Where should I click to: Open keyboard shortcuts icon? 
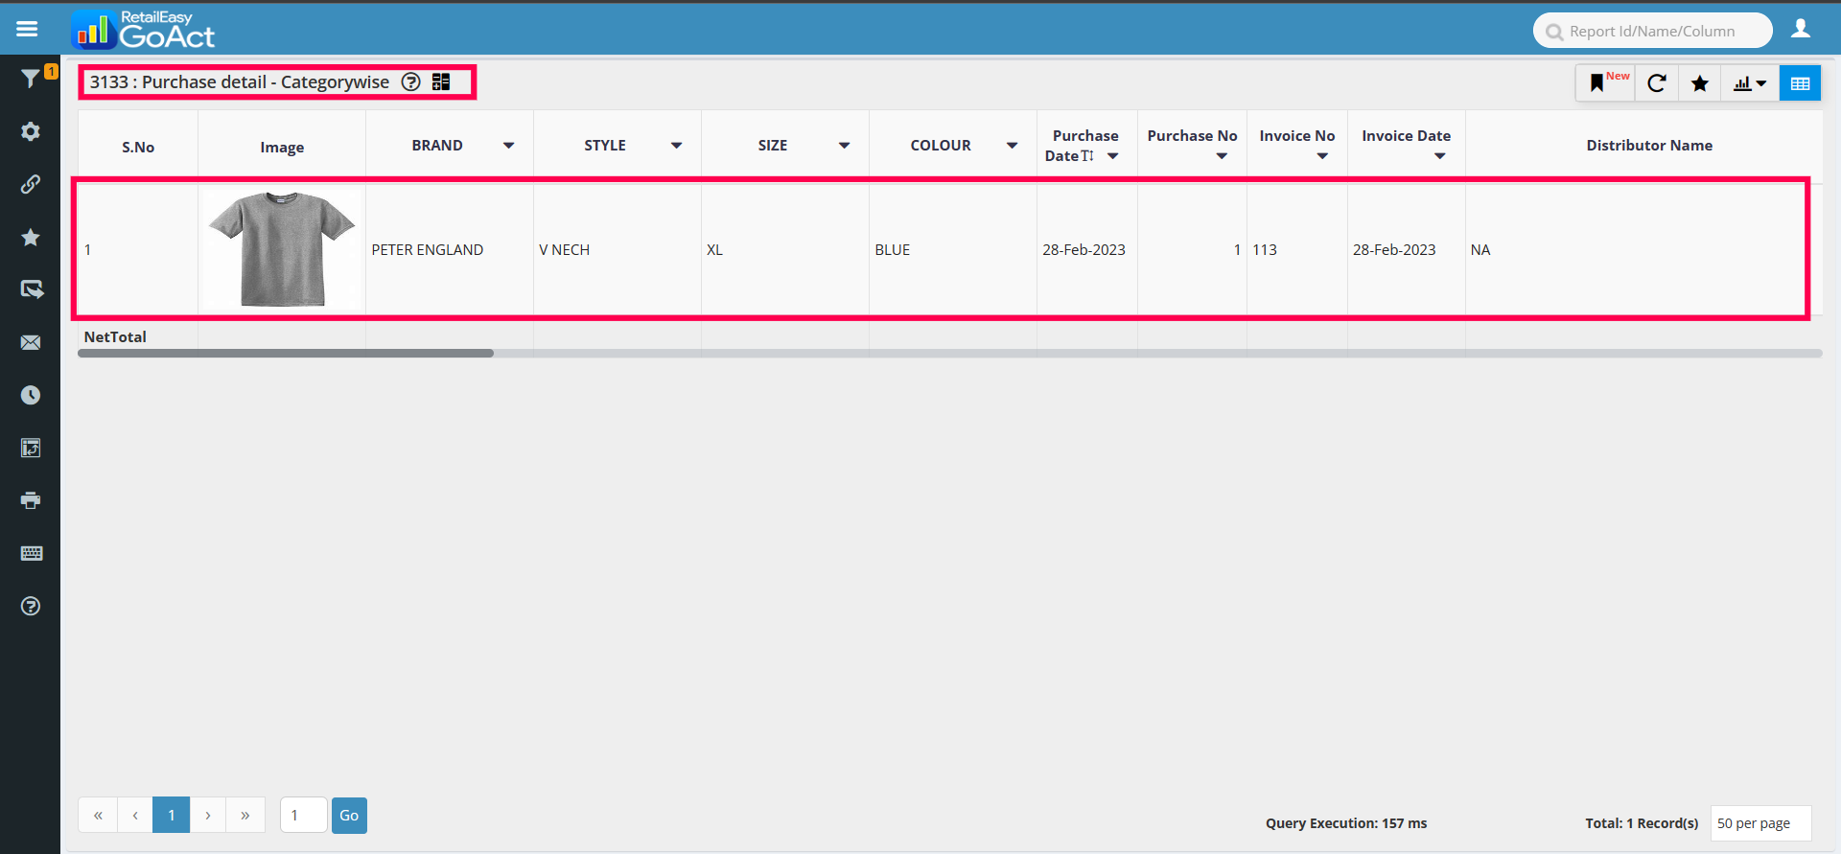(31, 553)
